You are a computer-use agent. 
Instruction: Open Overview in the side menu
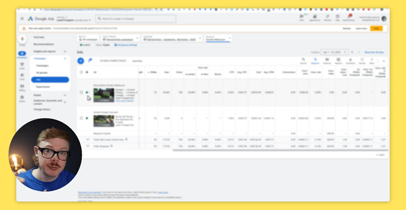(x=39, y=37)
